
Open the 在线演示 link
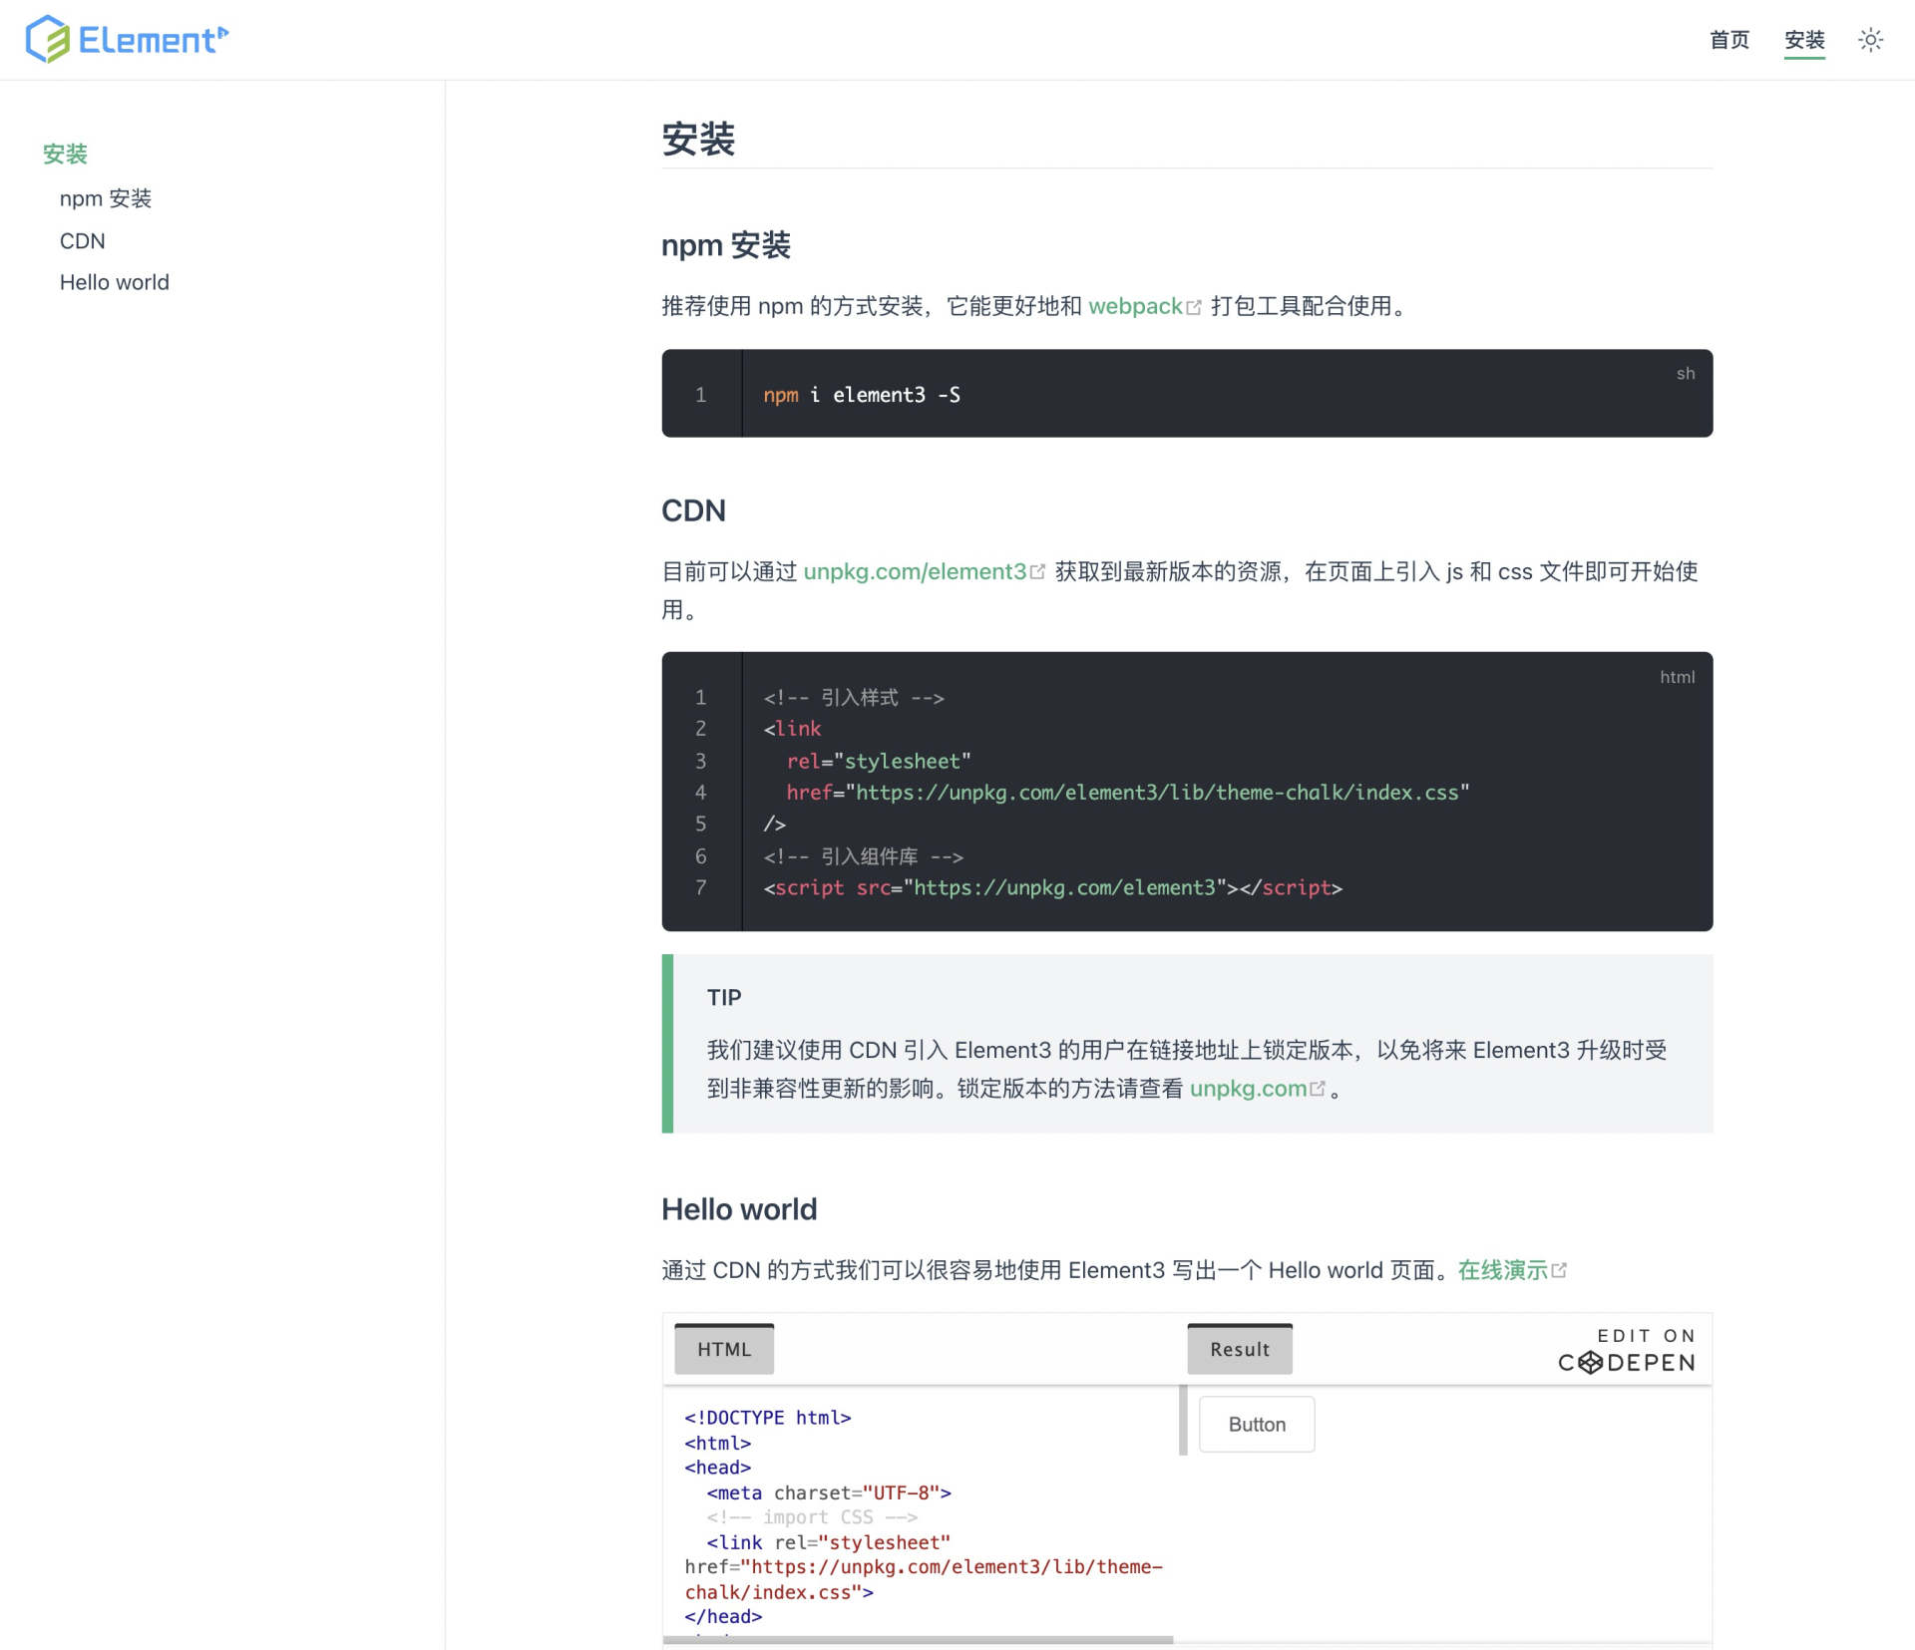click(x=1503, y=1270)
